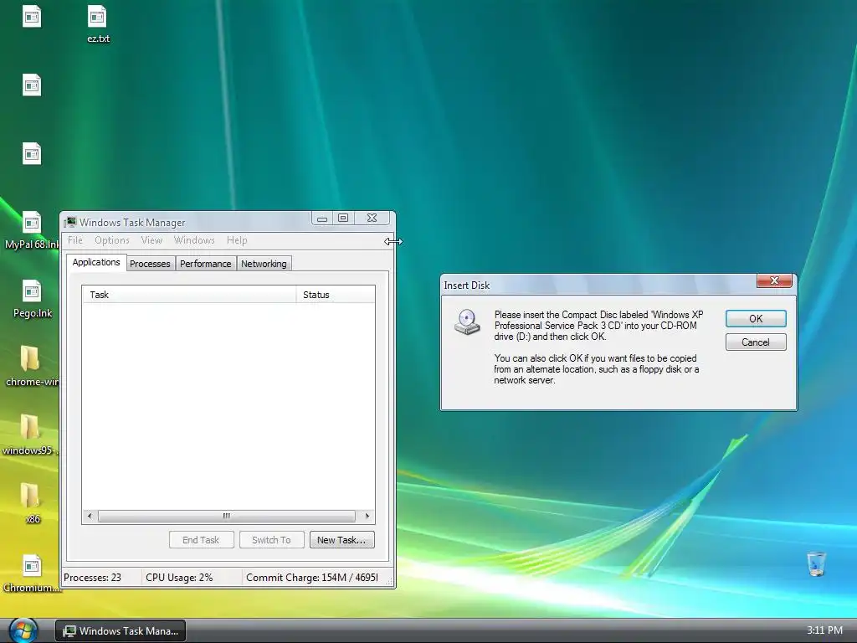The width and height of the screenshot is (857, 643).
Task: Click the Commit Charge status text
Action: pos(312,578)
